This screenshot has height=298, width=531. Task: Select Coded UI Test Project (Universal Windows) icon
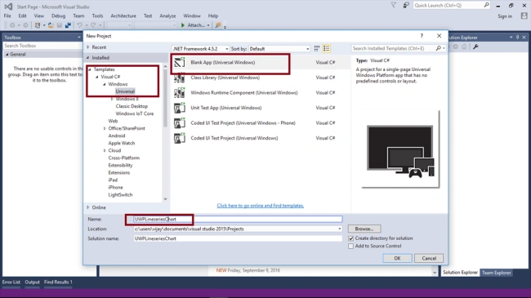click(180, 138)
